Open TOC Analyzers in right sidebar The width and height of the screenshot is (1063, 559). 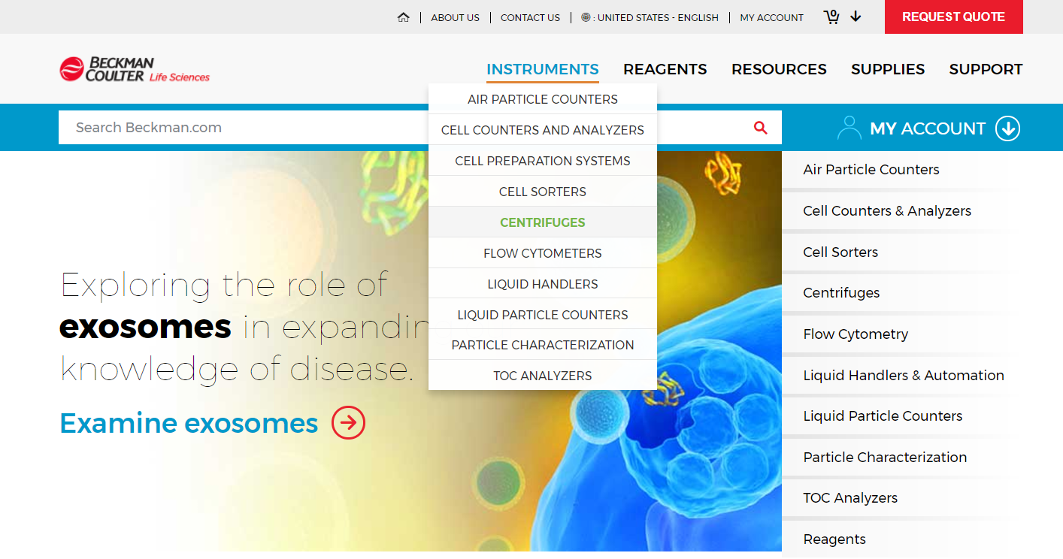point(850,498)
